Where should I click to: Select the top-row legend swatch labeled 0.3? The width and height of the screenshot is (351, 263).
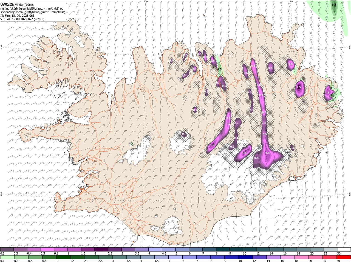click(20, 250)
